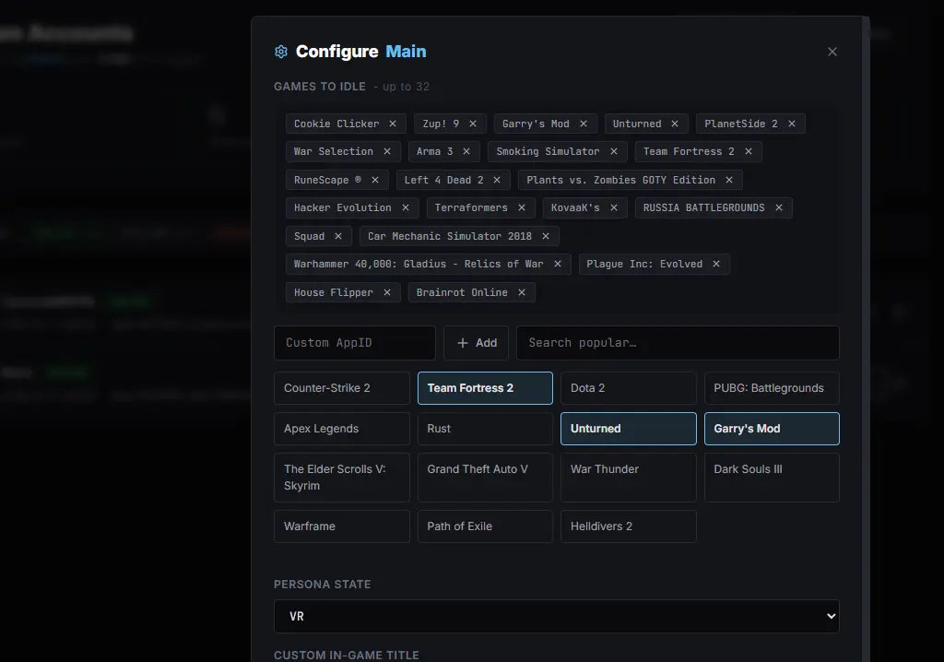This screenshot has width=944, height=662.
Task: Remove War Selection tag
Action: pyautogui.click(x=387, y=151)
